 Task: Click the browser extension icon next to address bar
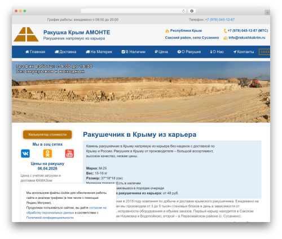[192, 11]
